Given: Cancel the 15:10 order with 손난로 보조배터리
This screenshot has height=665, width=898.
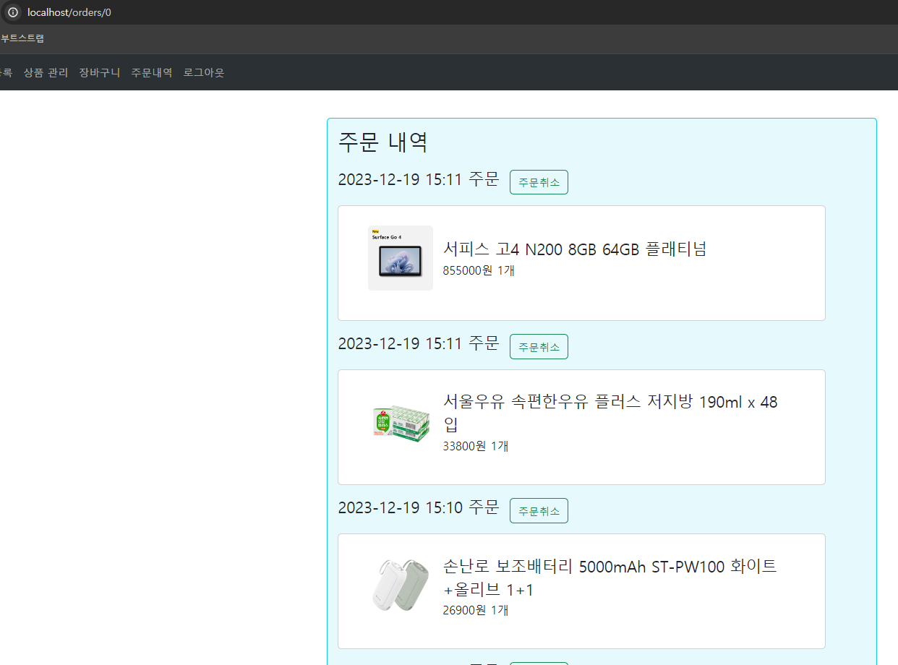Looking at the screenshot, I should pyautogui.click(x=539, y=510).
